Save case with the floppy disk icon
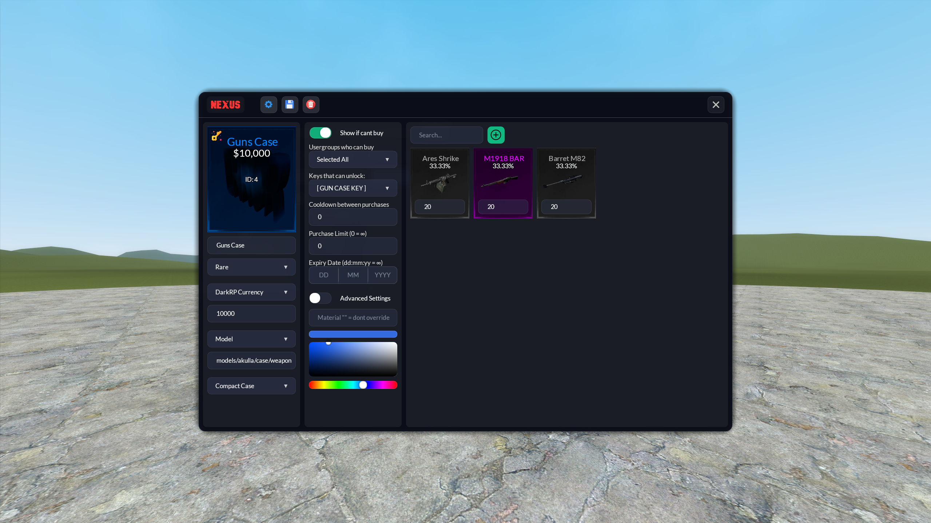The image size is (931, 523). click(x=290, y=105)
